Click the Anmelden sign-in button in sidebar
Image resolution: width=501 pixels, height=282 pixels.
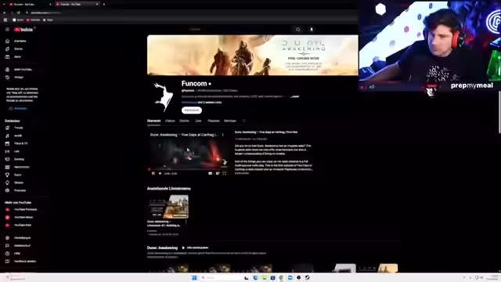tap(18, 108)
